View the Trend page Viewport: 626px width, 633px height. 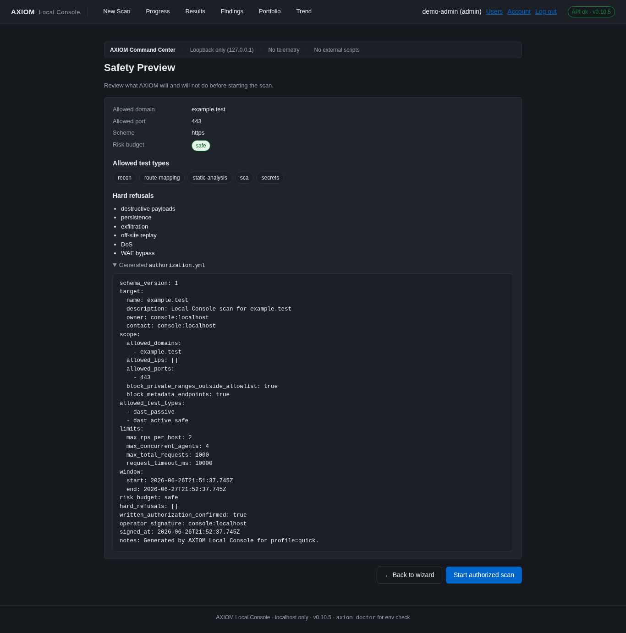pos(304,11)
